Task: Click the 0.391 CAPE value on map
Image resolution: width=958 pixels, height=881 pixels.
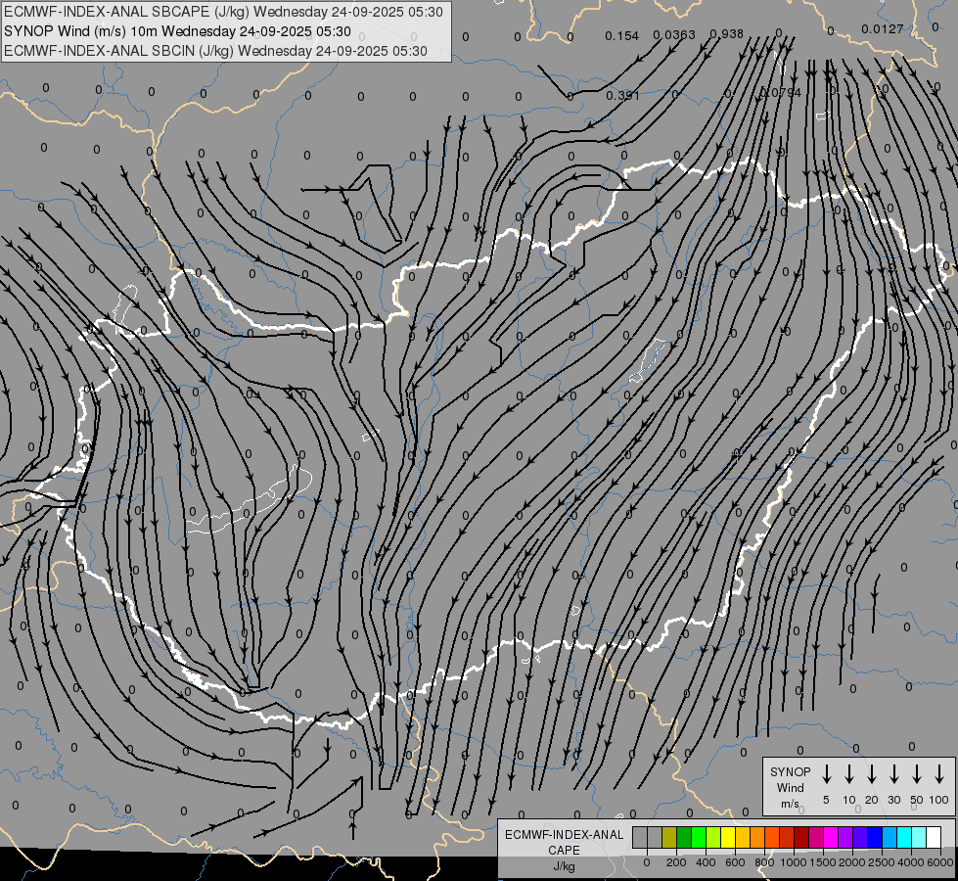Action: tap(622, 95)
